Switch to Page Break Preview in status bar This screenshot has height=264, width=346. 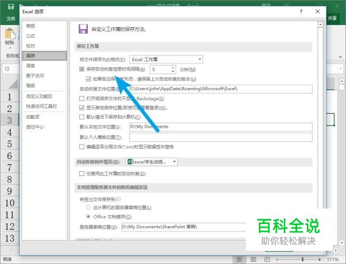click(x=267, y=259)
